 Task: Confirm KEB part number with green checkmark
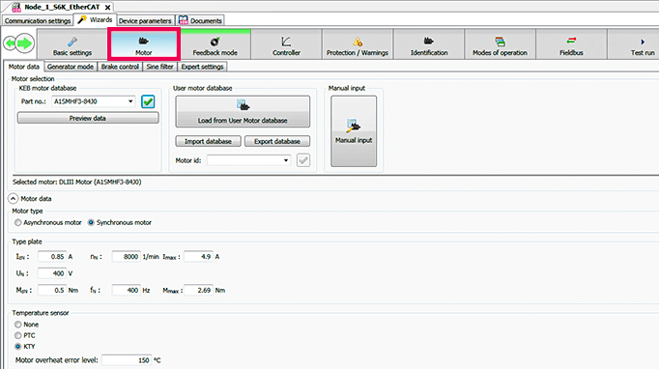click(x=148, y=101)
